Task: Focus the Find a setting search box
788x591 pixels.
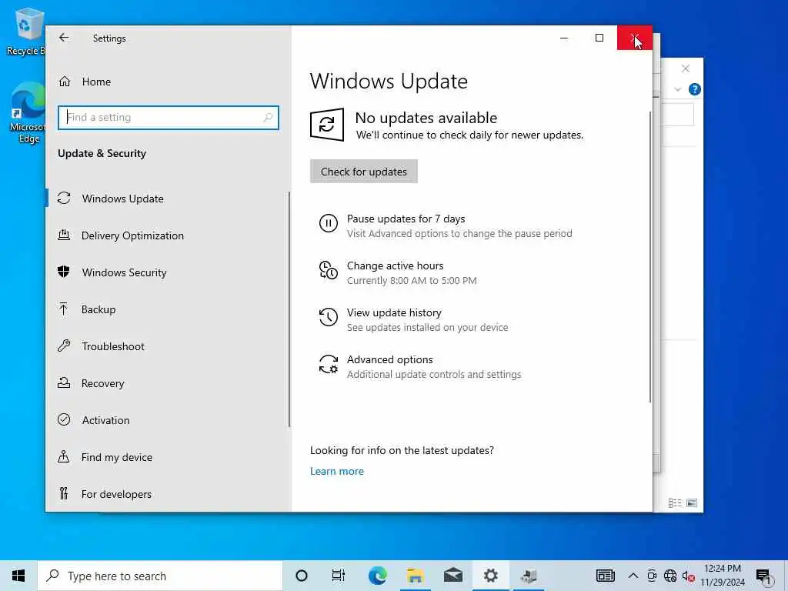Action: [169, 118]
